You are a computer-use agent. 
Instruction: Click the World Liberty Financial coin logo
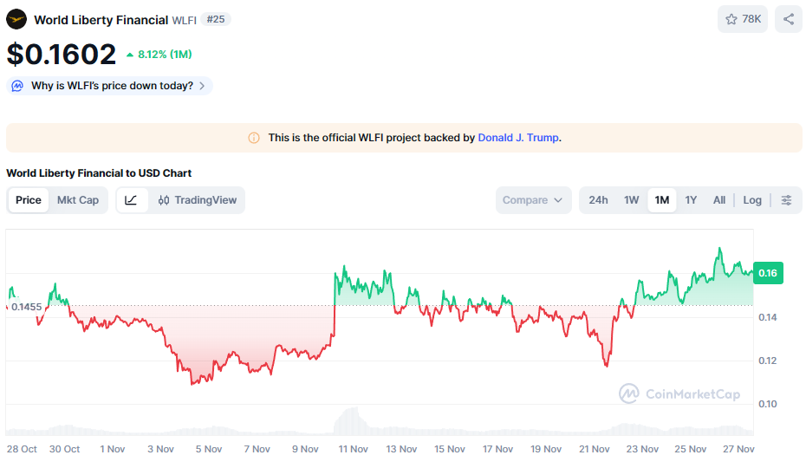click(x=16, y=19)
